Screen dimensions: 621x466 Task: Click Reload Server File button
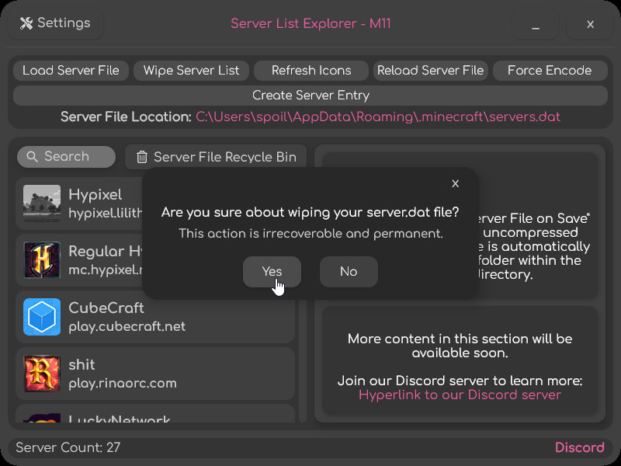coord(431,71)
